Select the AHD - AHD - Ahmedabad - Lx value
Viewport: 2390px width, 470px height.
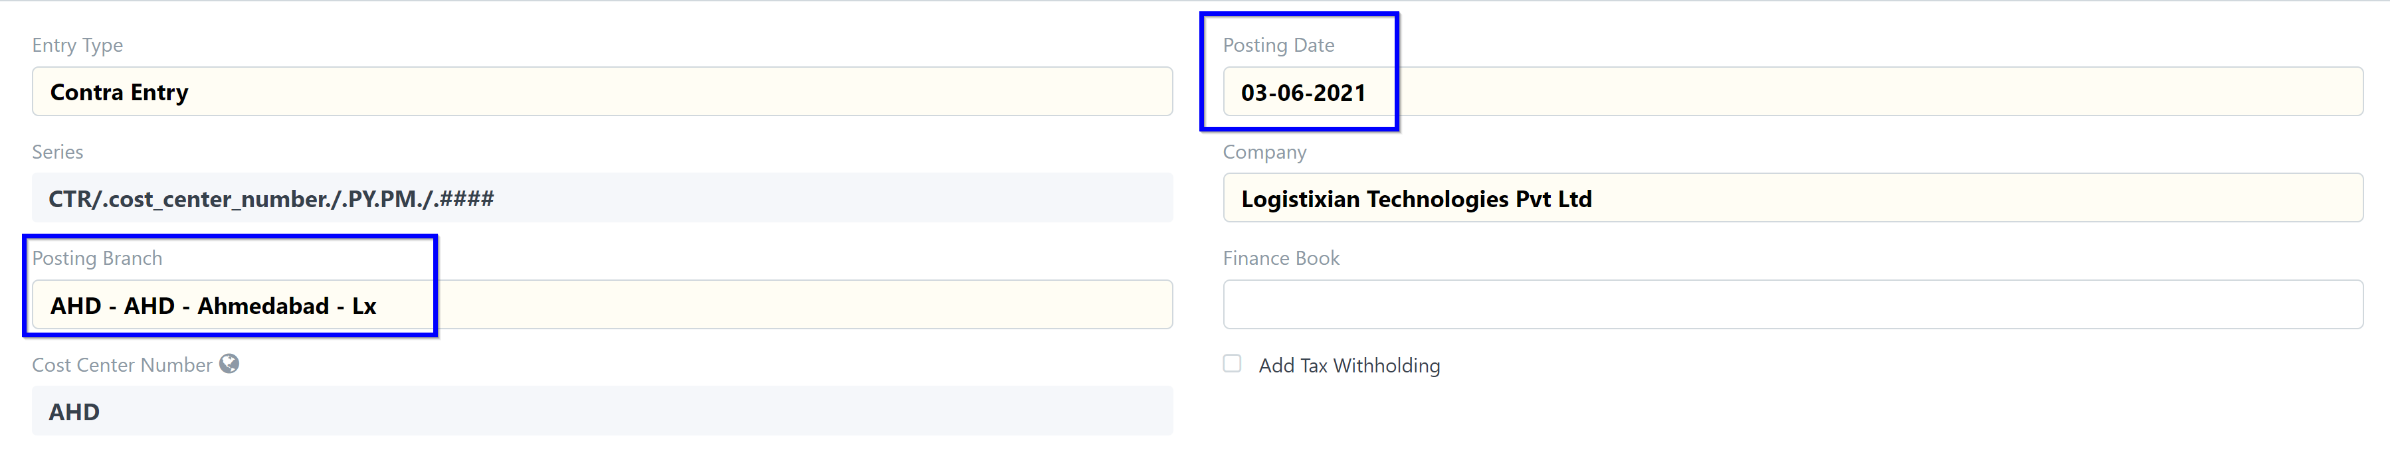(x=213, y=306)
